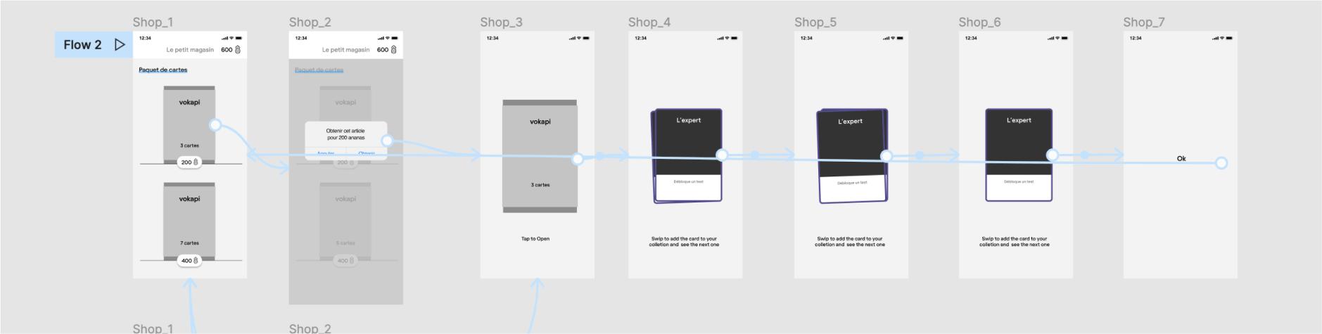Select connection node on Shop_5 L'expert card

click(x=886, y=156)
